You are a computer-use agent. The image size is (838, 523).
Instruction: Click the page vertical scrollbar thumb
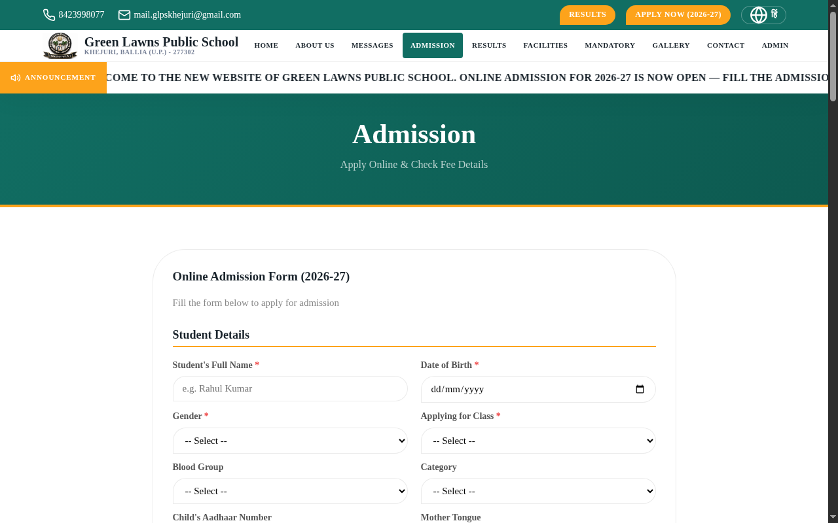[833, 56]
